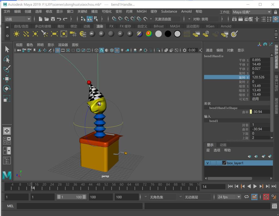Screen dimensions: 279x216
Task: Open the IPR render icon
Action: [246, 19]
